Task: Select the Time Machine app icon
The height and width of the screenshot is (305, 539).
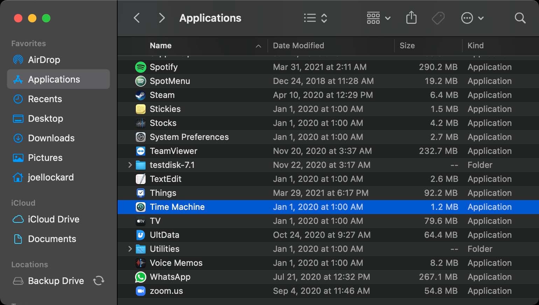Action: (140, 207)
